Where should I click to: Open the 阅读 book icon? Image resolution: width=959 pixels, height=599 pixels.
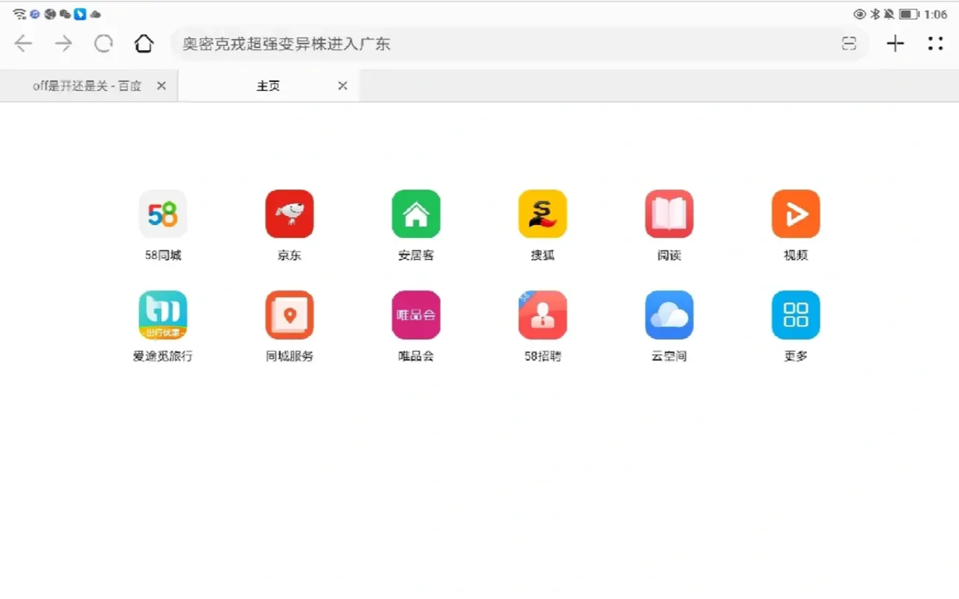(669, 214)
